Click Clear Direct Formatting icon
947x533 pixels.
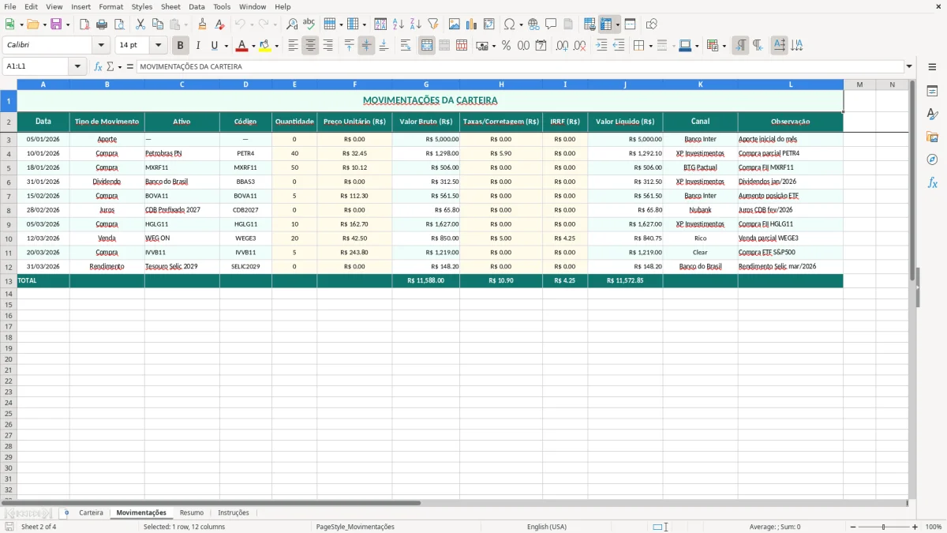220,24
